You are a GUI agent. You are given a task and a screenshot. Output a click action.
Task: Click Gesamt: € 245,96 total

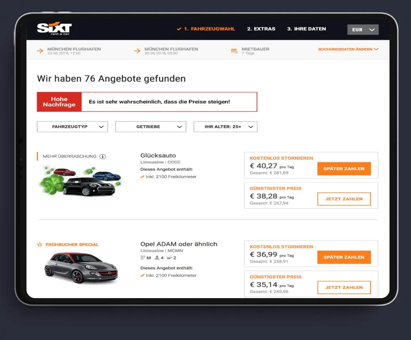(269, 292)
